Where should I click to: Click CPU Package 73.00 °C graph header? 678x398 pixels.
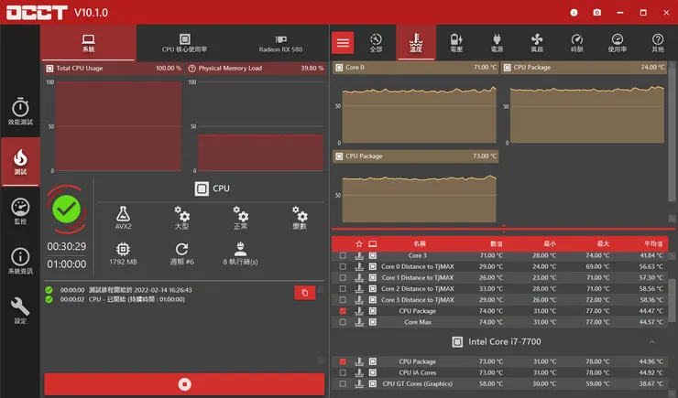(416, 156)
